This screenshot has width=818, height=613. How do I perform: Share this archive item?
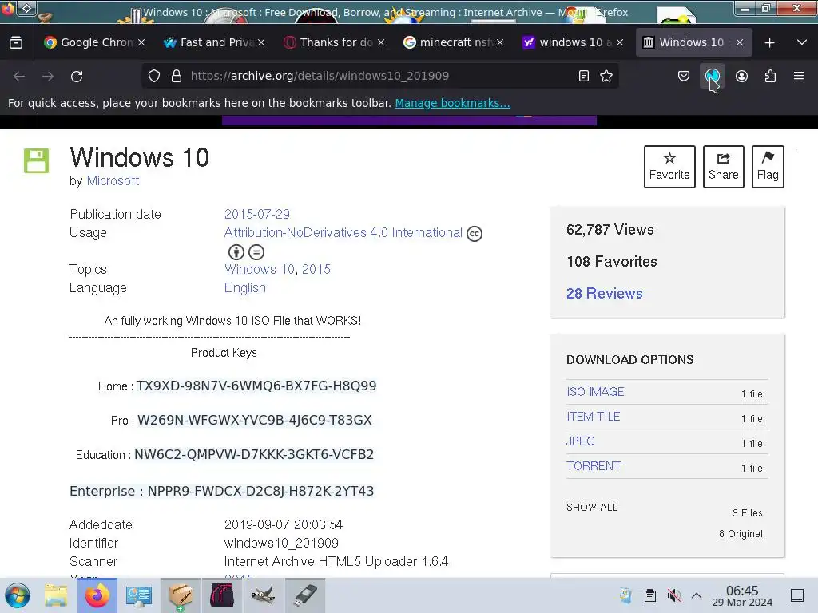point(723,167)
